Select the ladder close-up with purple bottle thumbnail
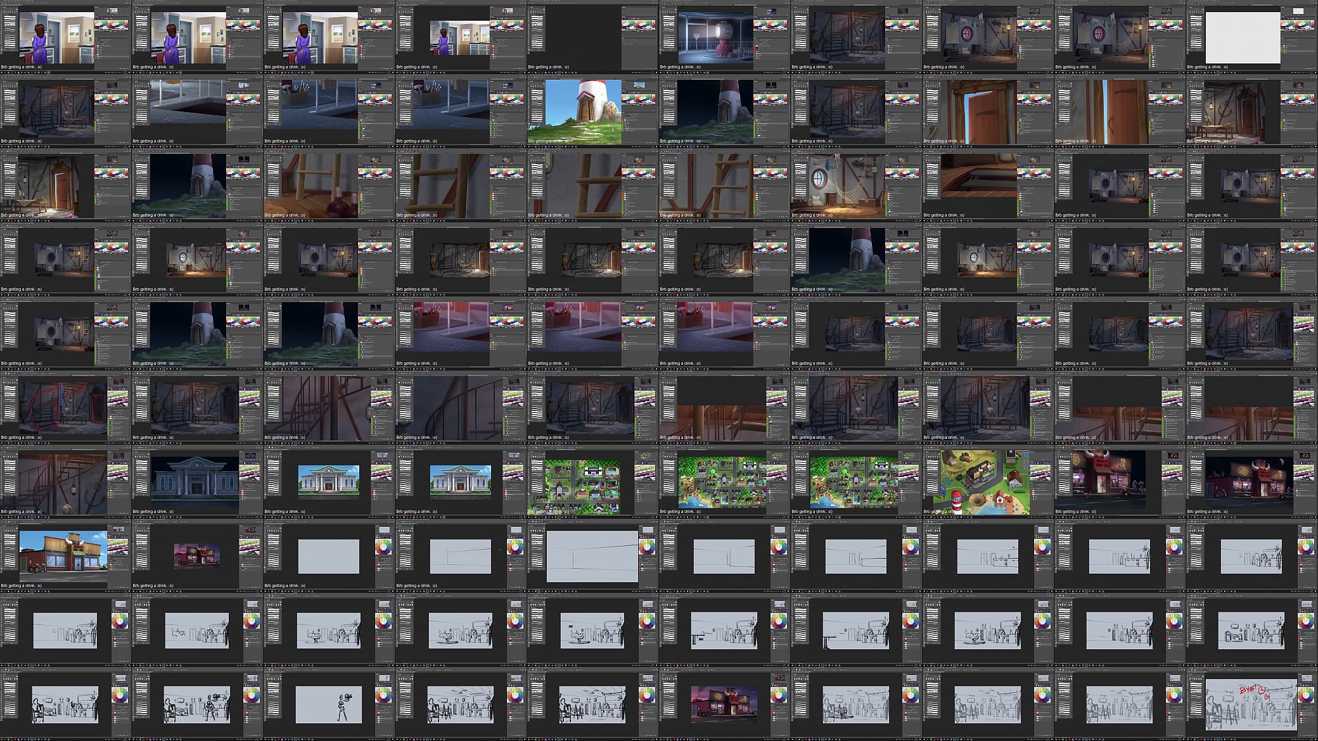Screen dimensions: 1318x741 329,185
